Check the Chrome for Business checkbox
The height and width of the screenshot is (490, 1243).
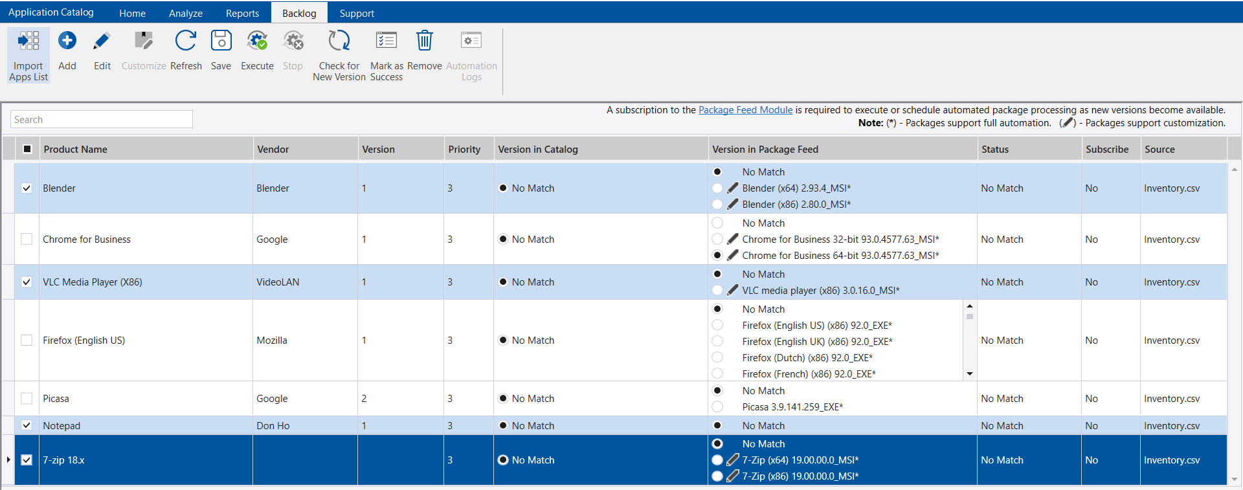(27, 239)
